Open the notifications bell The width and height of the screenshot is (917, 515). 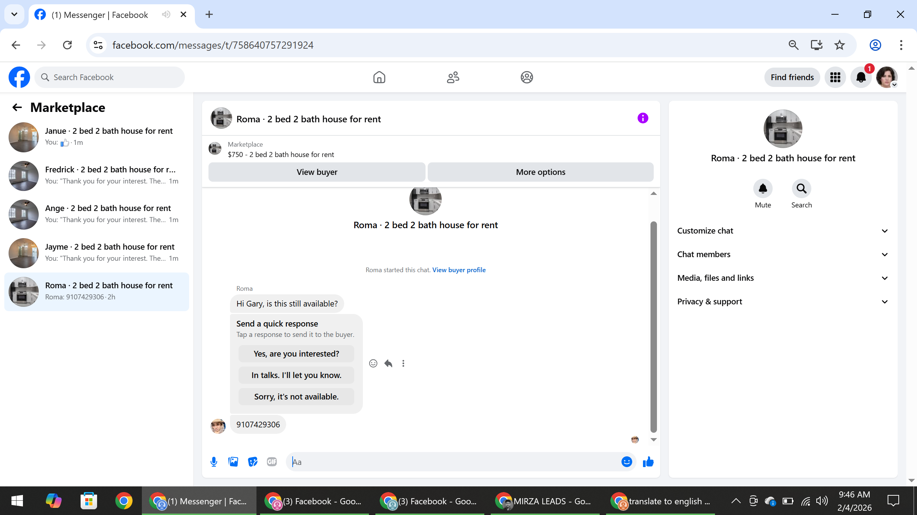click(861, 77)
